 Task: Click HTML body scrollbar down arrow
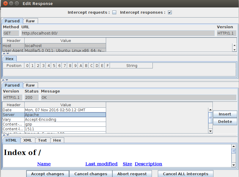pos(234,165)
